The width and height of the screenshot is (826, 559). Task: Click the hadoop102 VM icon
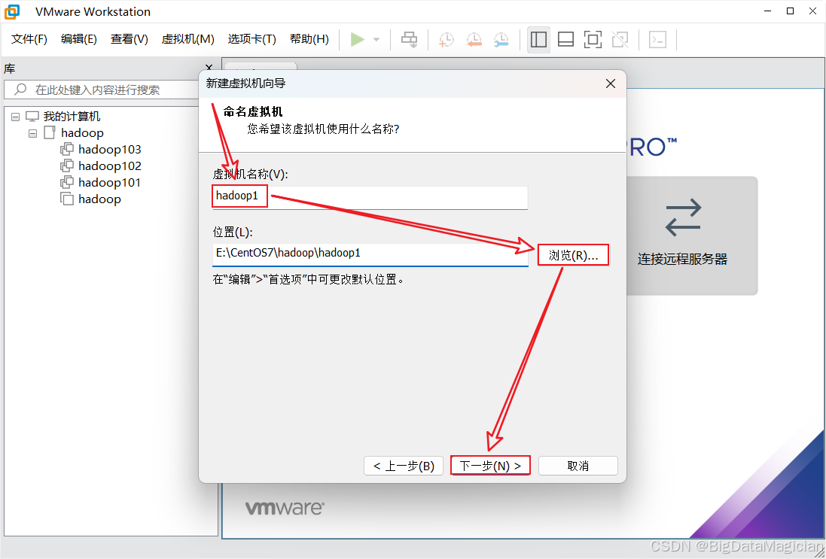pyautogui.click(x=67, y=166)
